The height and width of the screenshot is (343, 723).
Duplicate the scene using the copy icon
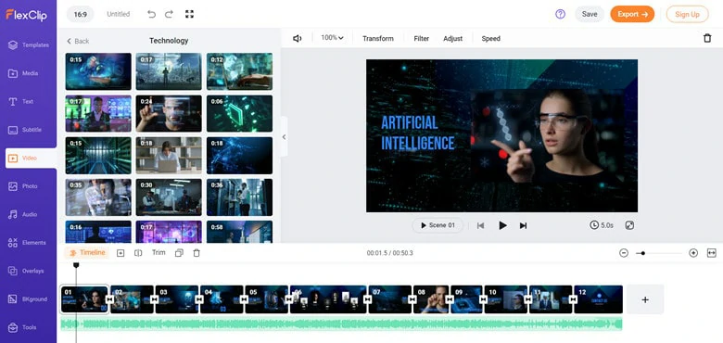180,253
